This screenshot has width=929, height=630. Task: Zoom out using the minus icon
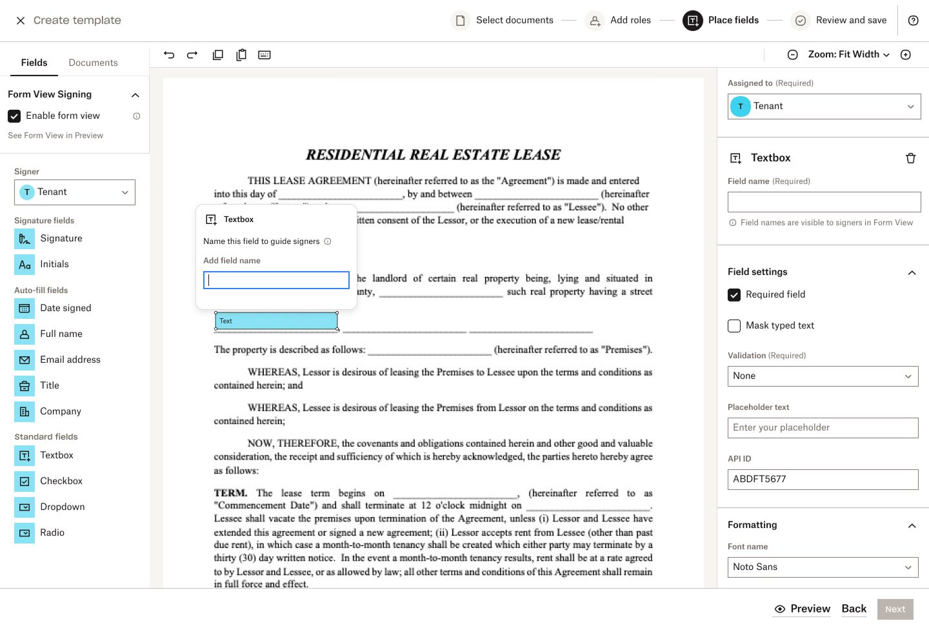coord(792,54)
